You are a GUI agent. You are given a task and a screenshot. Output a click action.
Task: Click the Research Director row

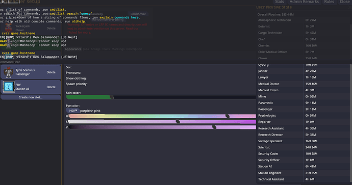[x=303, y=135]
